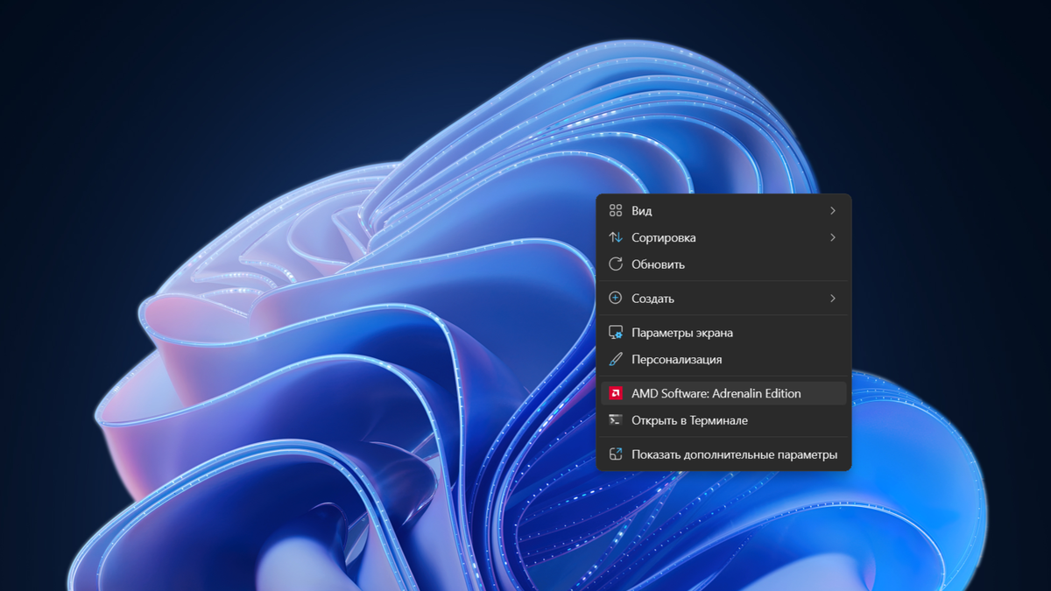Image resolution: width=1051 pixels, height=591 pixels.
Task: Click the grid icon beside Вид
Action: 616,211
